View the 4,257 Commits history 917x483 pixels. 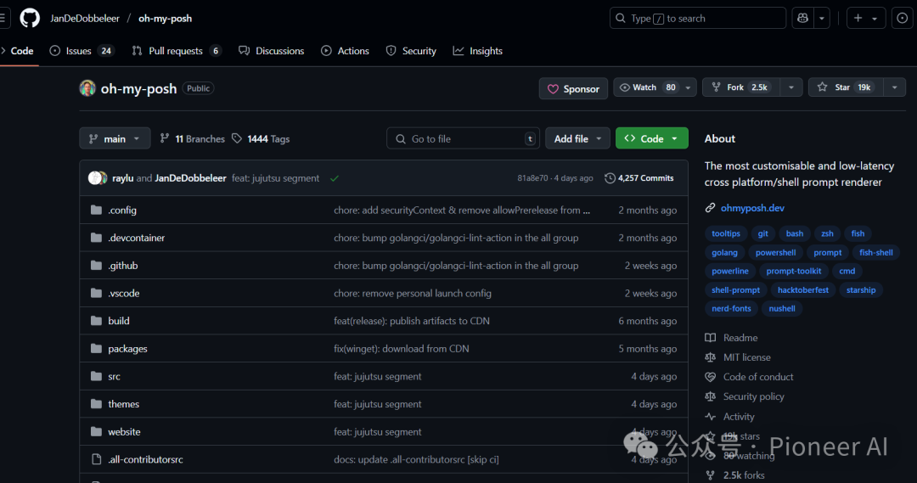639,177
